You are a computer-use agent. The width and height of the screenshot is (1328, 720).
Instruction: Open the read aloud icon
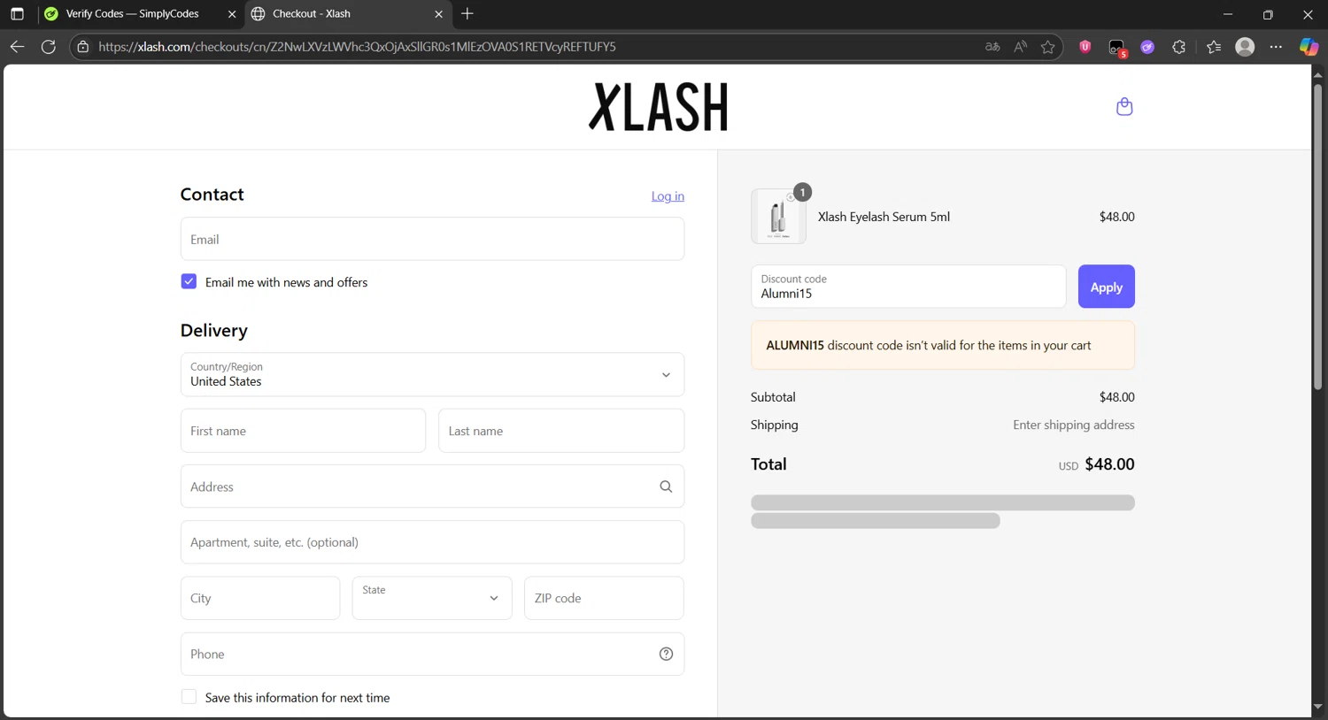point(1020,47)
